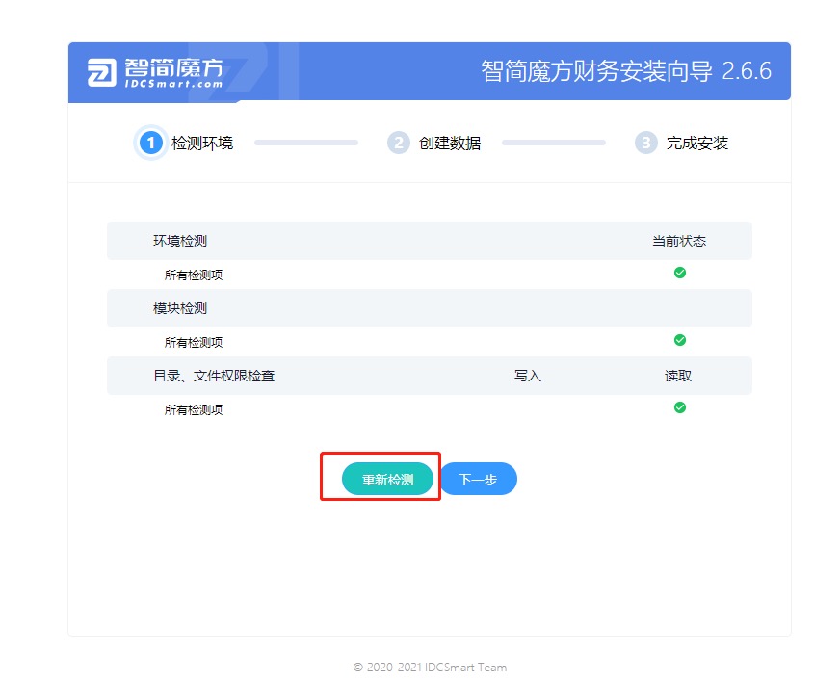
Task: Click the step 2 创建数据 circle icon
Action: pyautogui.click(x=398, y=143)
